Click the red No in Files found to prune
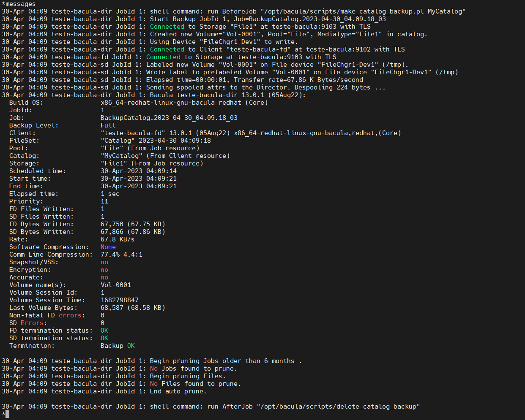 pos(154,384)
